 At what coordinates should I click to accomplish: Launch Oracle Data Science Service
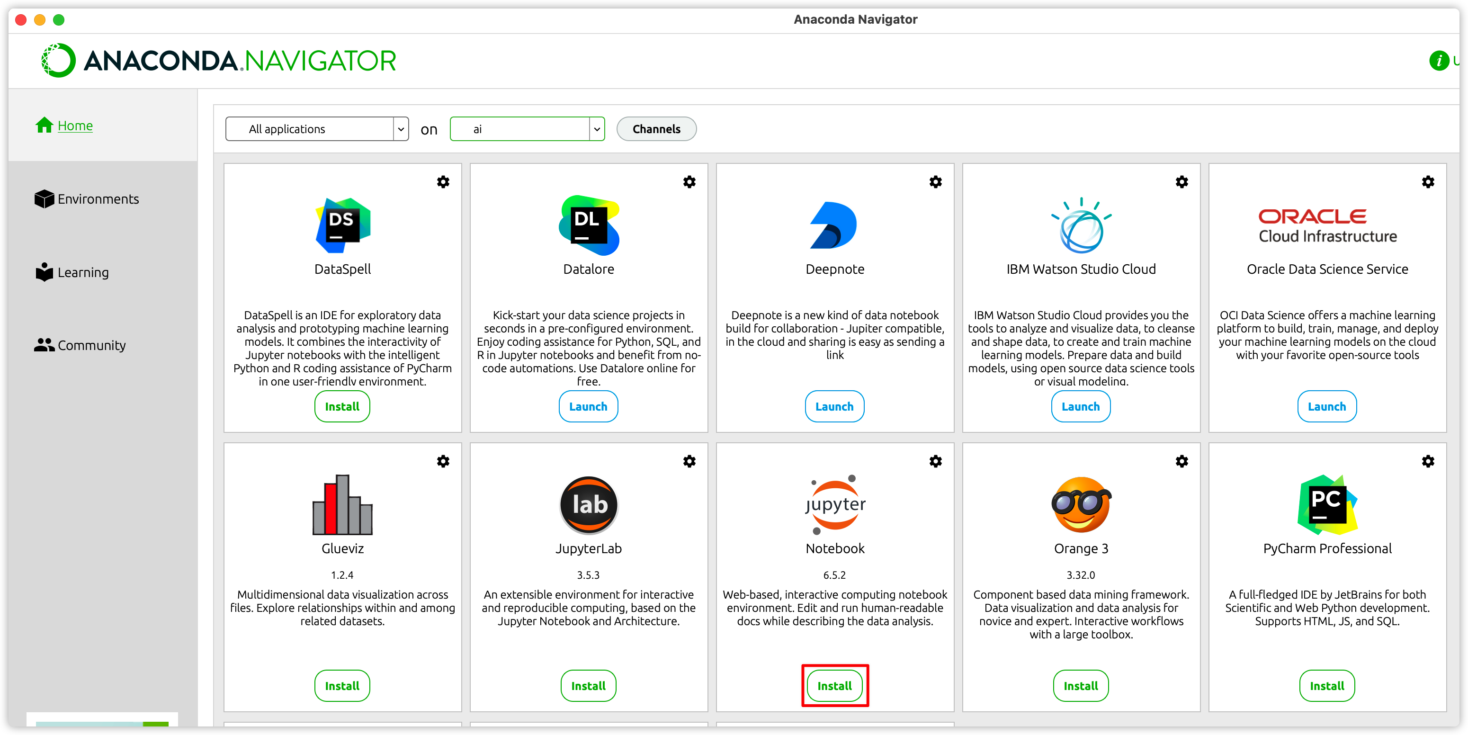(x=1327, y=406)
